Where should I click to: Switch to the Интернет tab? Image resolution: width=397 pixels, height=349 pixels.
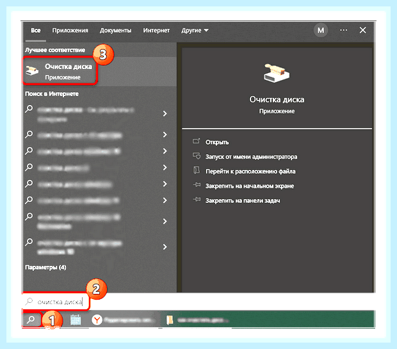156,31
